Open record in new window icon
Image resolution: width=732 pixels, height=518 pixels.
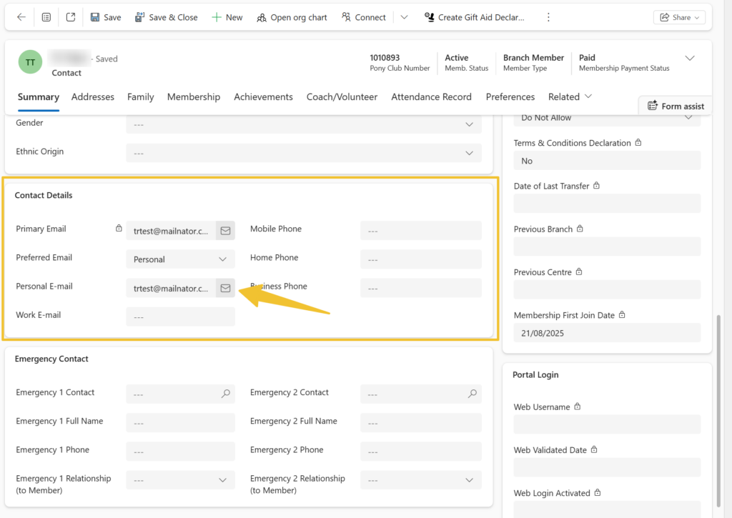(x=71, y=17)
